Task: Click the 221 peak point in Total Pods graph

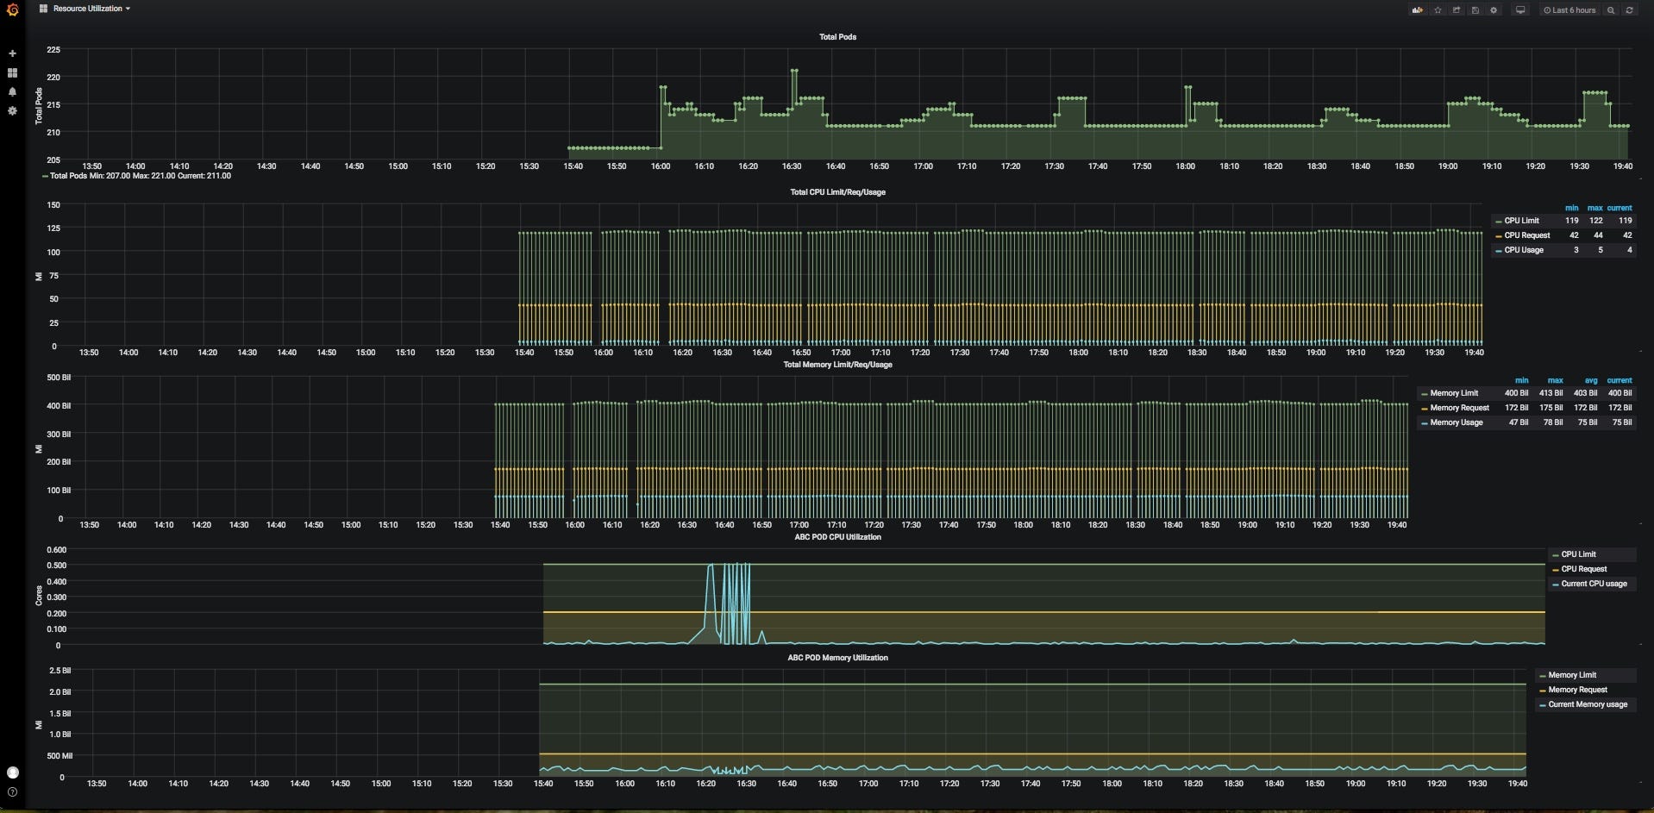Action: [x=794, y=71]
